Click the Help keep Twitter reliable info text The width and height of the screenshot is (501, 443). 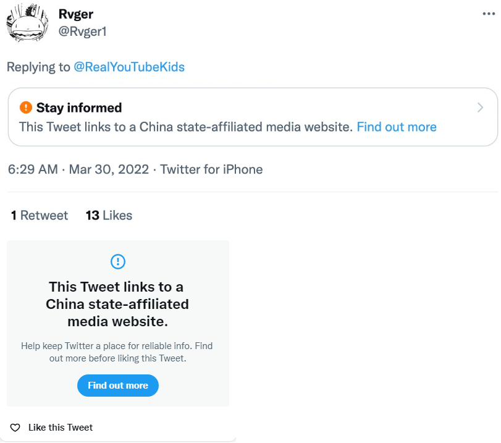coord(117,352)
